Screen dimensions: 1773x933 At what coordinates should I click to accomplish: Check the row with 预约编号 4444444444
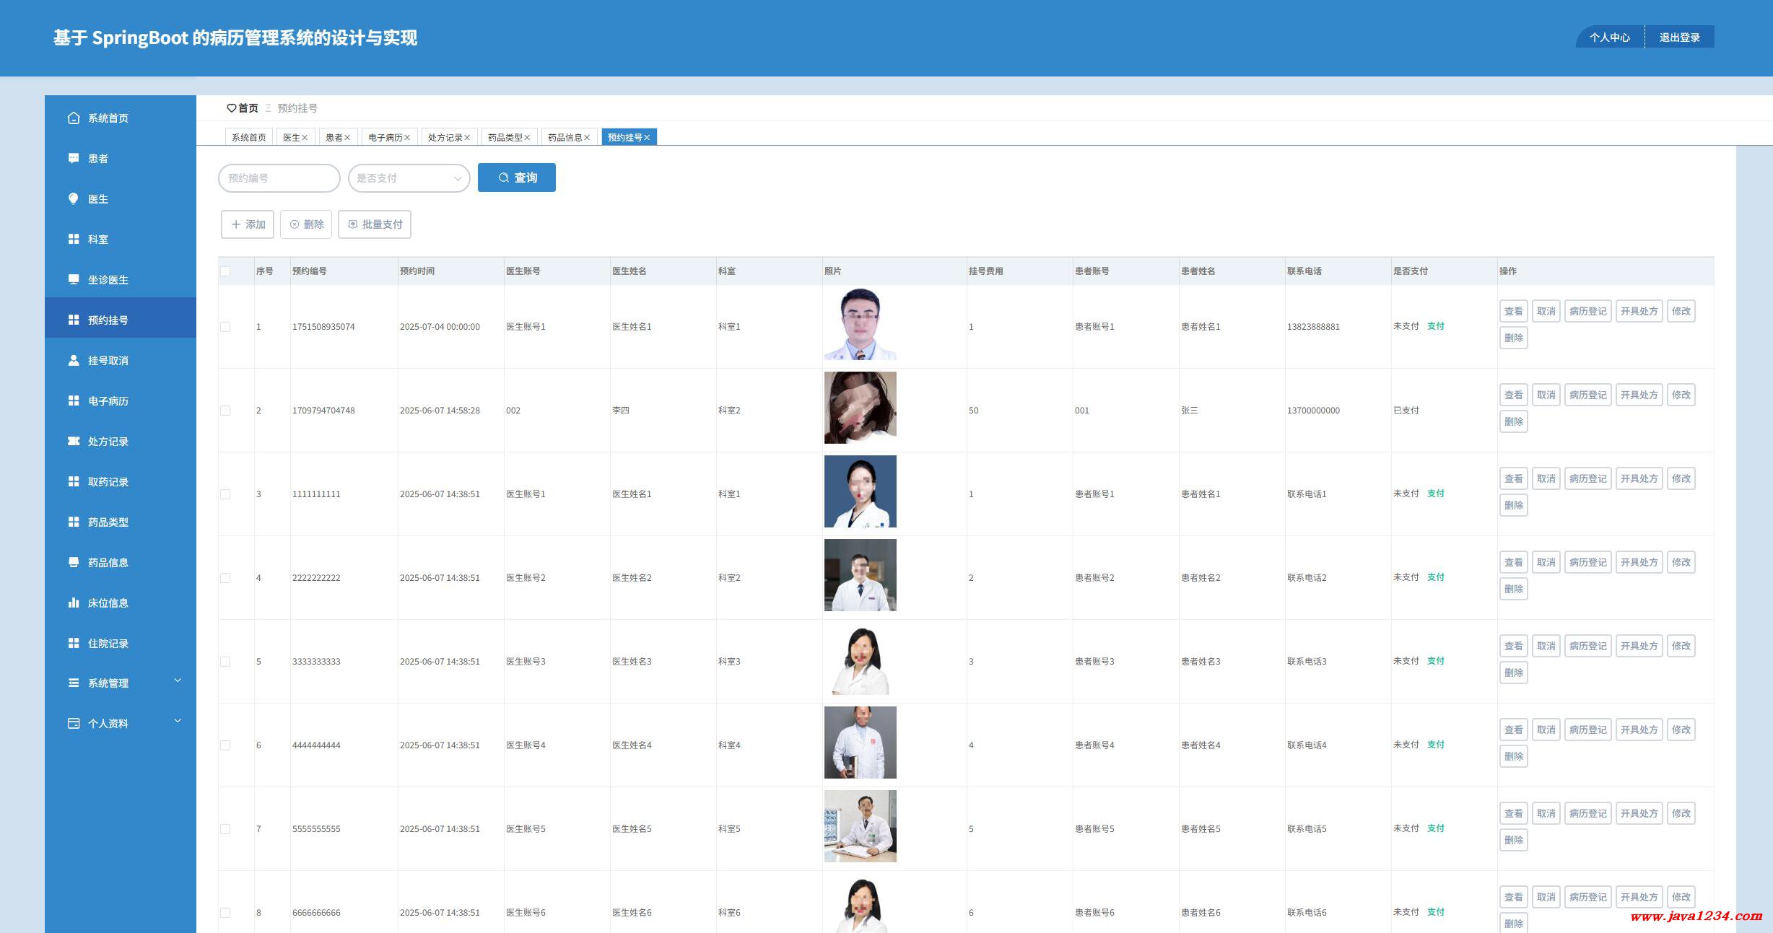pos(225,745)
